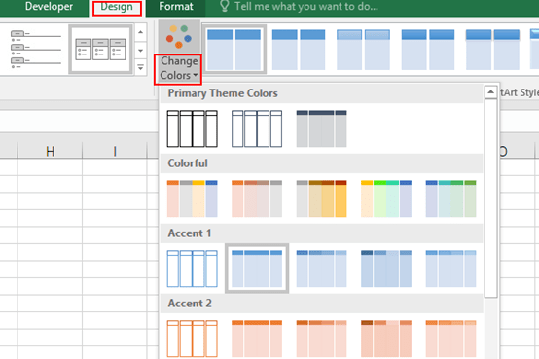Switch to the Design ribbon tab
This screenshot has height=359, width=539.
pos(117,7)
